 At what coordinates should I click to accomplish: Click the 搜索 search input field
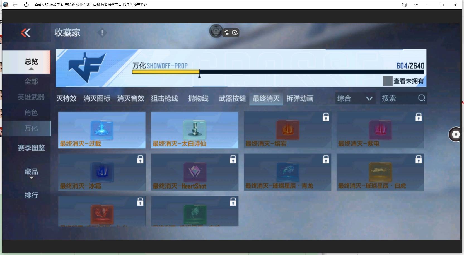coord(403,98)
